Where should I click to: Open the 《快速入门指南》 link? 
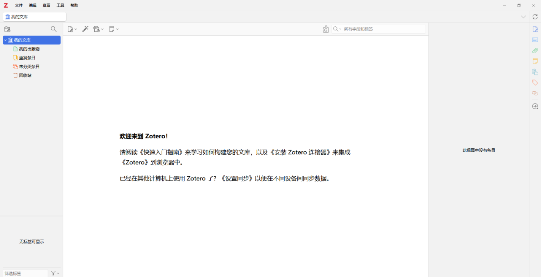(x=162, y=152)
